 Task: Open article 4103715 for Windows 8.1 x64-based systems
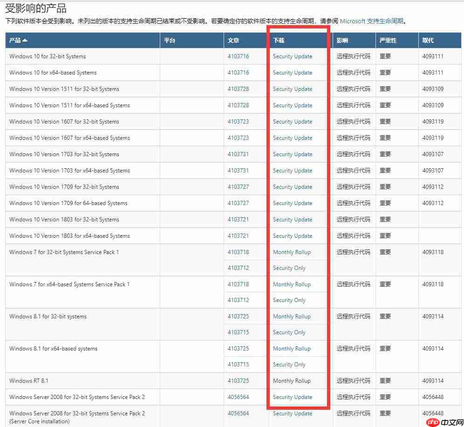click(238, 364)
